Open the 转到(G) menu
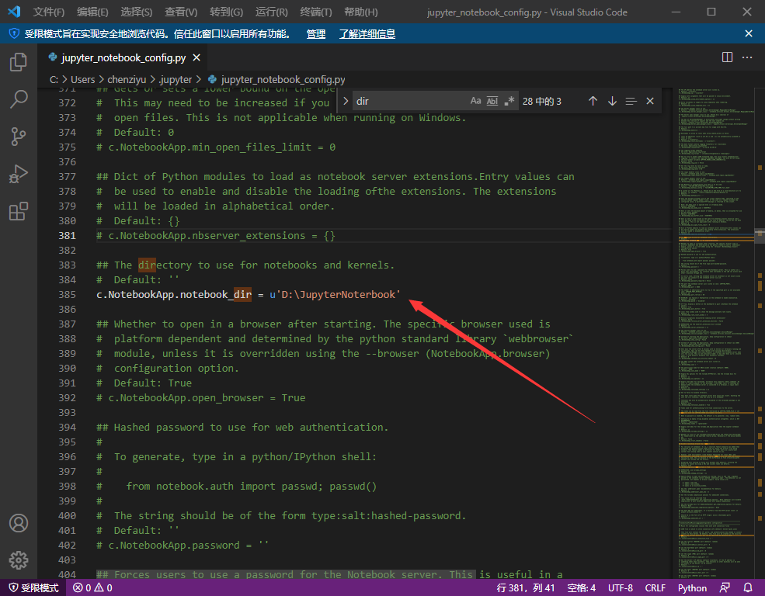Image resolution: width=765 pixels, height=596 pixels. 226,12
